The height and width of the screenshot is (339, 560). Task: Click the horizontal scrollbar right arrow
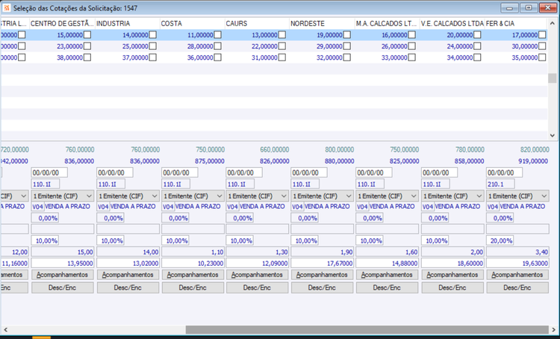click(x=554, y=329)
